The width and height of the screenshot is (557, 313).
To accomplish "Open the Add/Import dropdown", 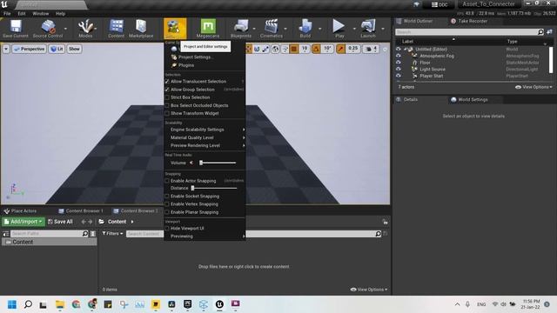I will point(23,222).
